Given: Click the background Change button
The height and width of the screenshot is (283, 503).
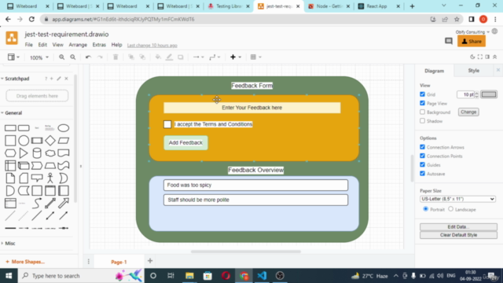Looking at the screenshot, I should coord(468,112).
